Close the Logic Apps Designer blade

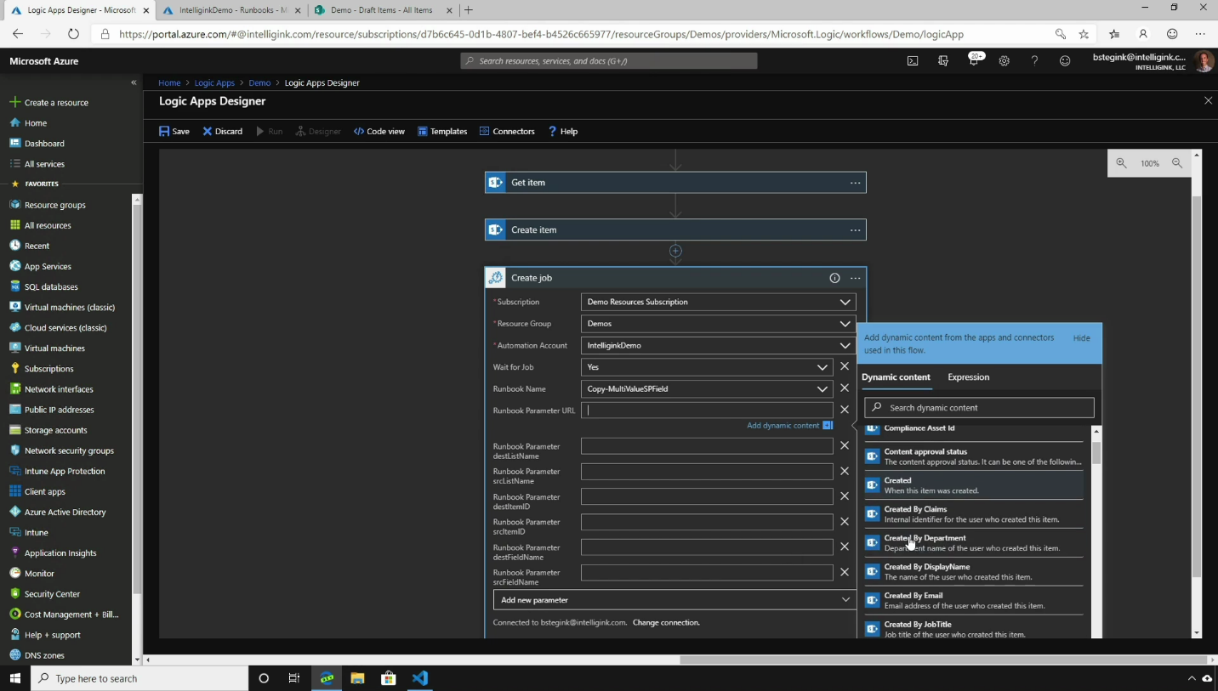tap(1208, 100)
